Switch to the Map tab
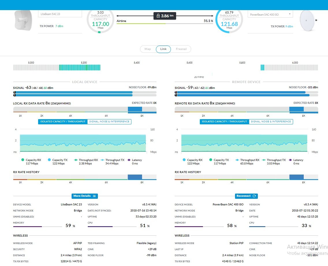This screenshot has width=328, height=266. [x=148, y=49]
